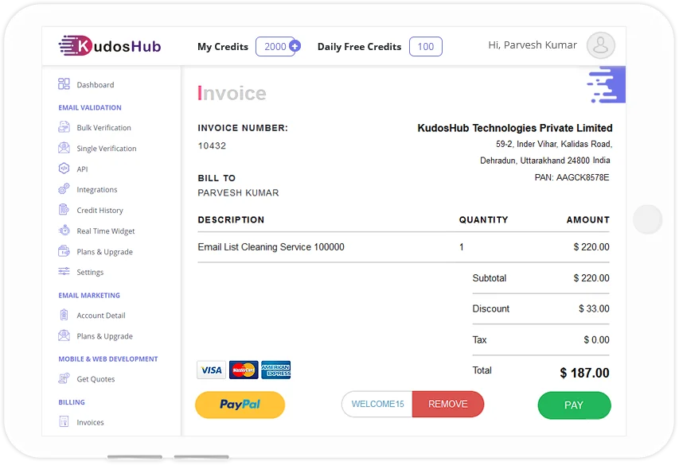Image resolution: width=679 pixels, height=465 pixels.
Task: Add credits with the plus icon
Action: (295, 46)
